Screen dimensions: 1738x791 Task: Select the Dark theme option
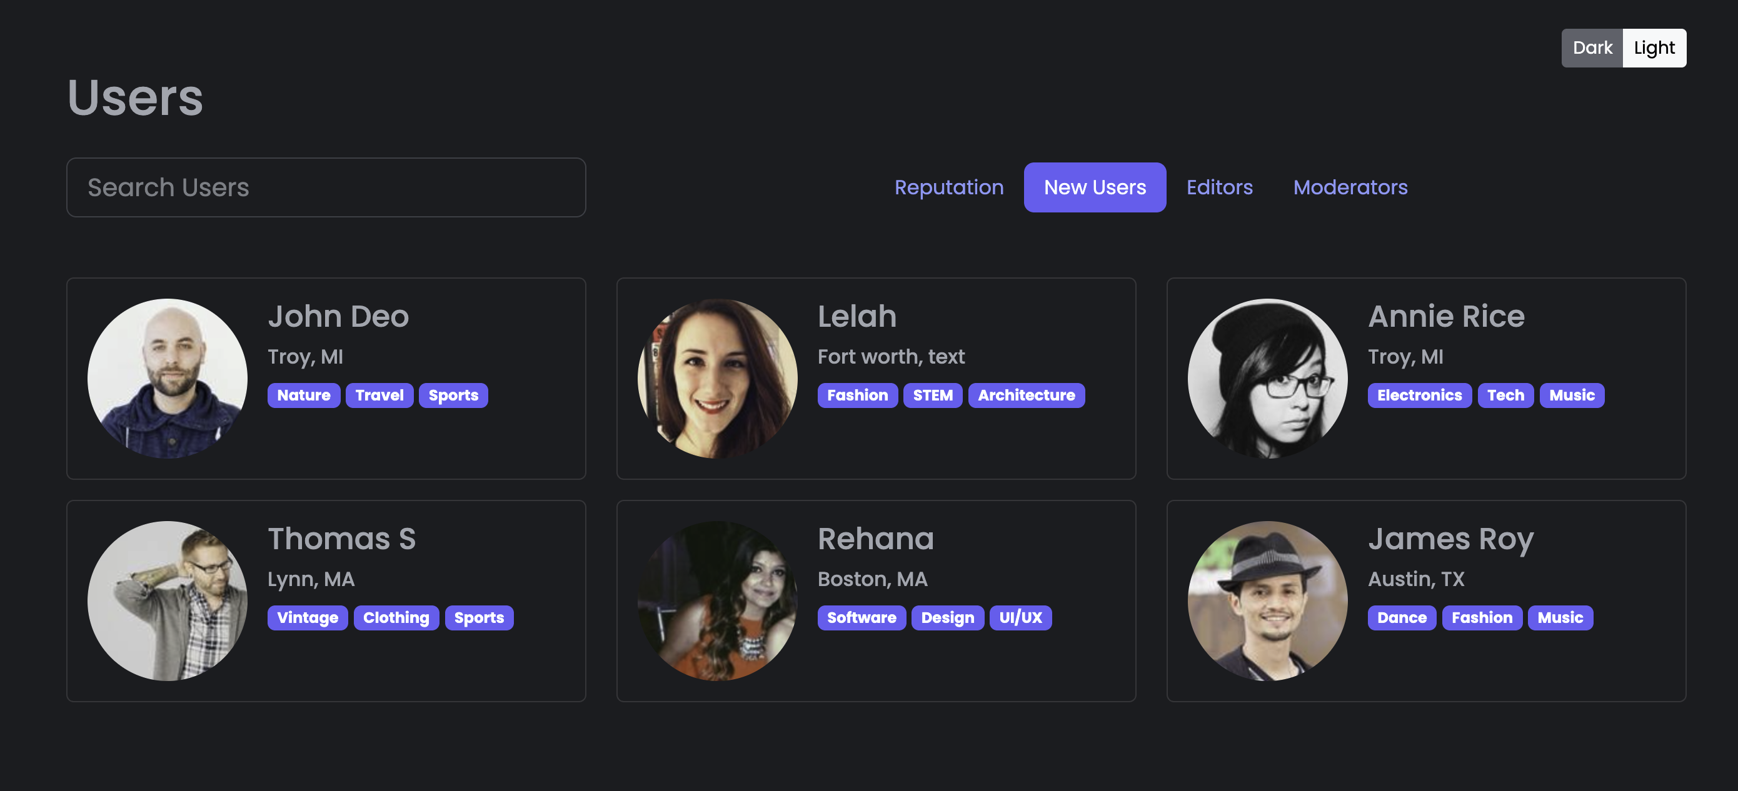(x=1592, y=48)
